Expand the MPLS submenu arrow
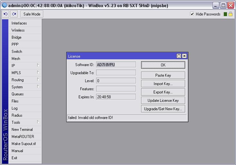The height and width of the screenshot is (165, 236). tap(38, 73)
